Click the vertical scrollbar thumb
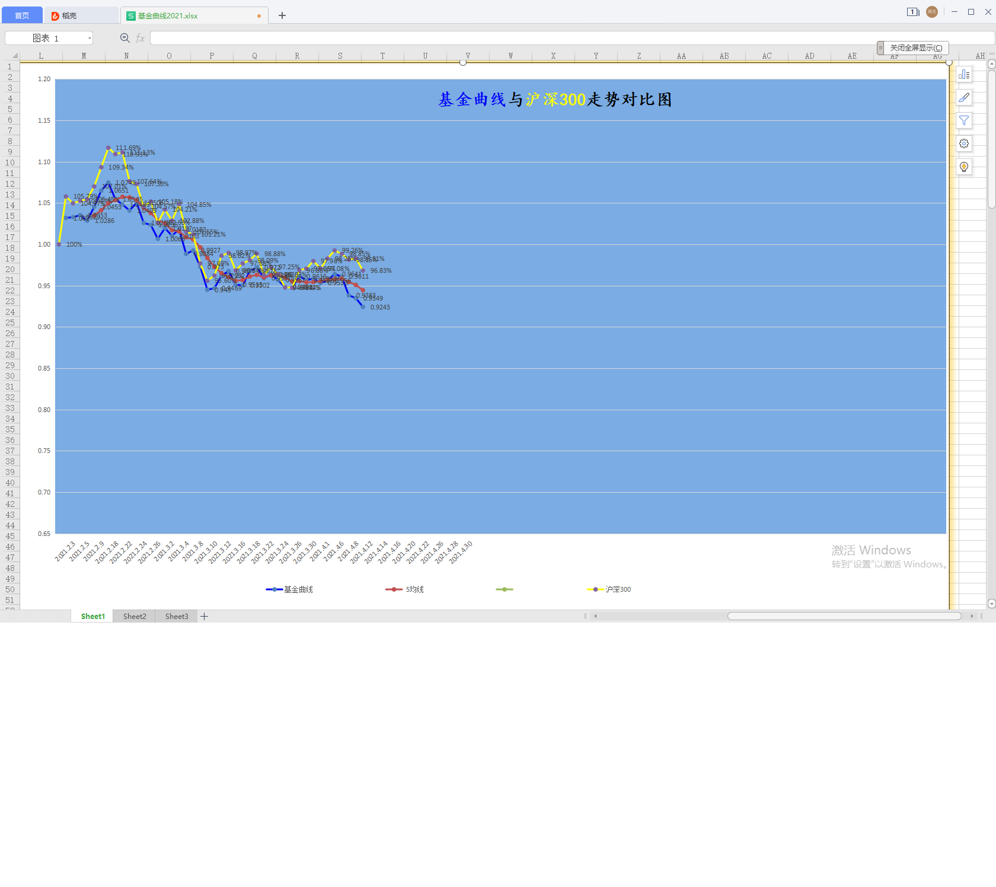This screenshot has height=887, width=996. point(991,139)
